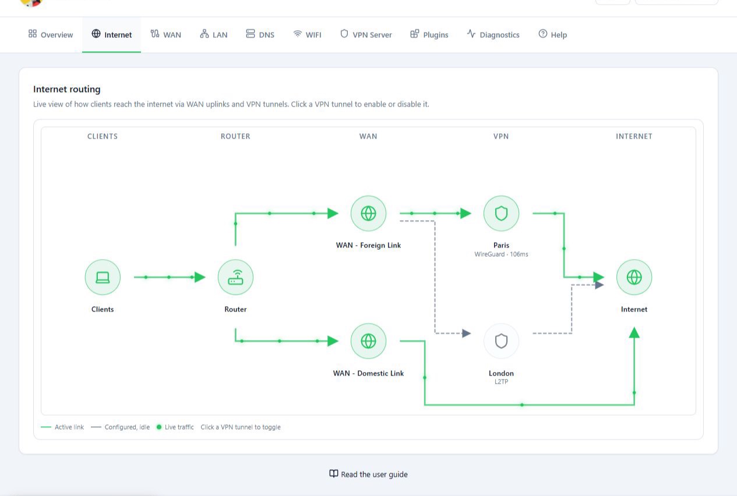Viewport: 737px width, 496px height.
Task: Go to the DNS tab
Action: point(260,35)
